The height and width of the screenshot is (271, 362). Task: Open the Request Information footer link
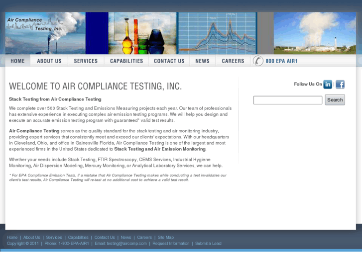coord(171,243)
